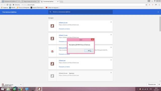Click the red dot WebLaunchRecorder file icon
The height and width of the screenshot is (91, 161).
pyautogui.click(x=52, y=51)
